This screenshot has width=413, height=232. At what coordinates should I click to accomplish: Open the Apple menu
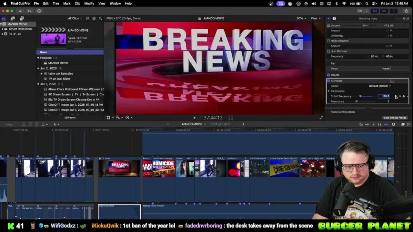point(5,4)
